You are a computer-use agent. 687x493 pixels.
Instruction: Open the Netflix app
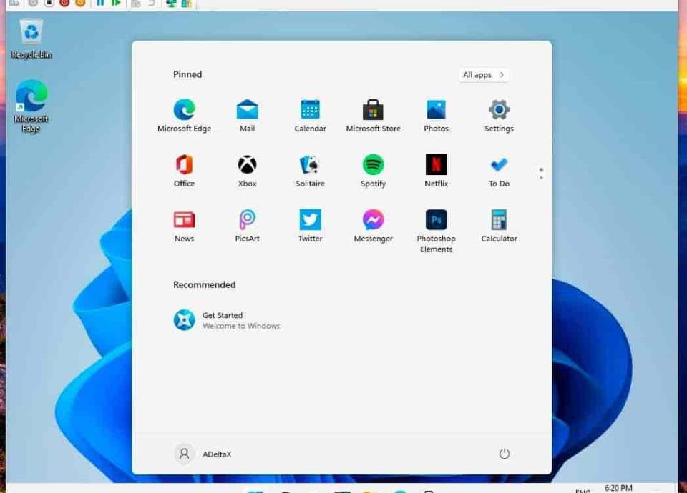(x=436, y=165)
